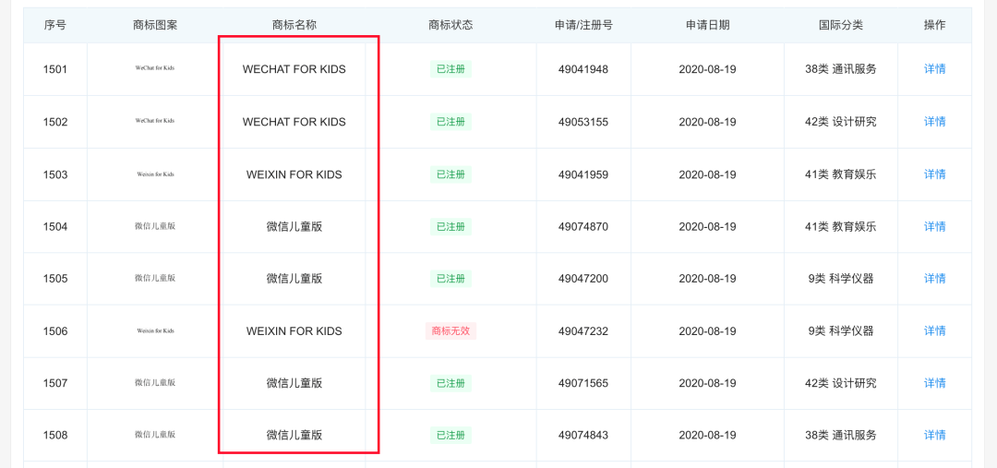997x468 pixels.
Task: Click 38类 通讯服务 in row 1501
Action: pyautogui.click(x=841, y=69)
